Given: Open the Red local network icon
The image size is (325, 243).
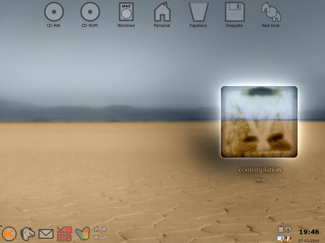Looking at the screenshot, I should pyautogui.click(x=271, y=12).
